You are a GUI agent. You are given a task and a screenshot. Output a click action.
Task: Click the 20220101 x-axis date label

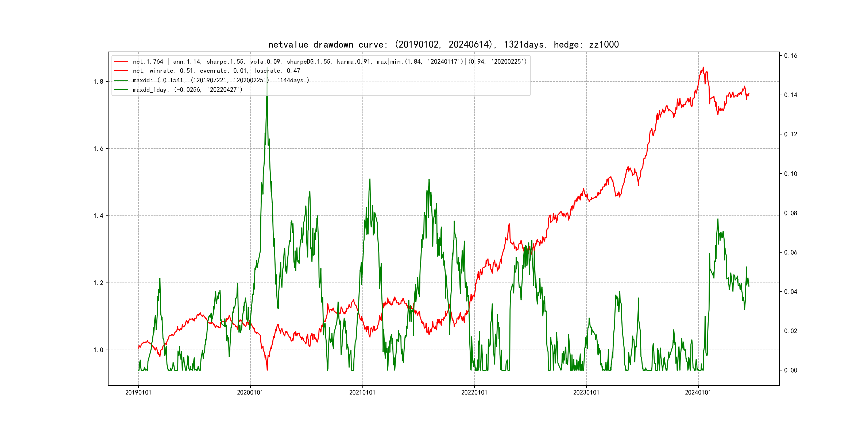click(x=474, y=392)
